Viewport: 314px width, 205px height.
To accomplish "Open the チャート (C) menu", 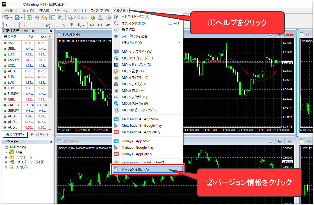I will click(x=61, y=10).
